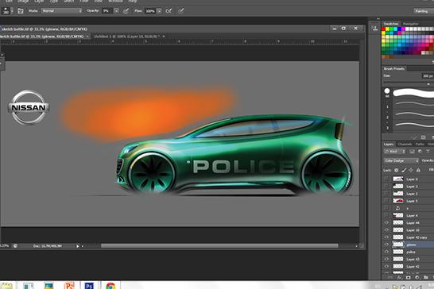
Task: Select the Layer 42 copy layer
Action: [409, 237]
